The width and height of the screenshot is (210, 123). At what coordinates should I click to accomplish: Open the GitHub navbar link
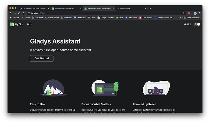coord(188,24)
